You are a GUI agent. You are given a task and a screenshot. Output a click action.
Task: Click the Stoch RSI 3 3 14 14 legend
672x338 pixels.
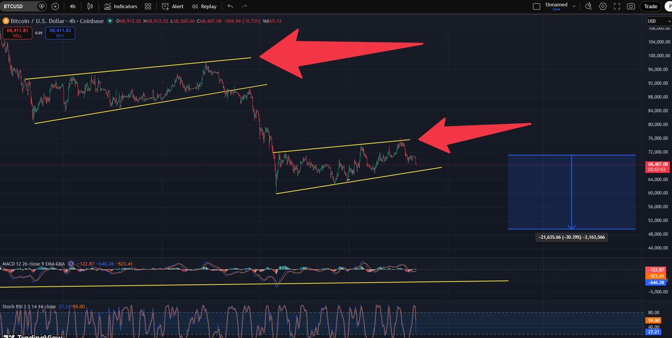(29, 307)
